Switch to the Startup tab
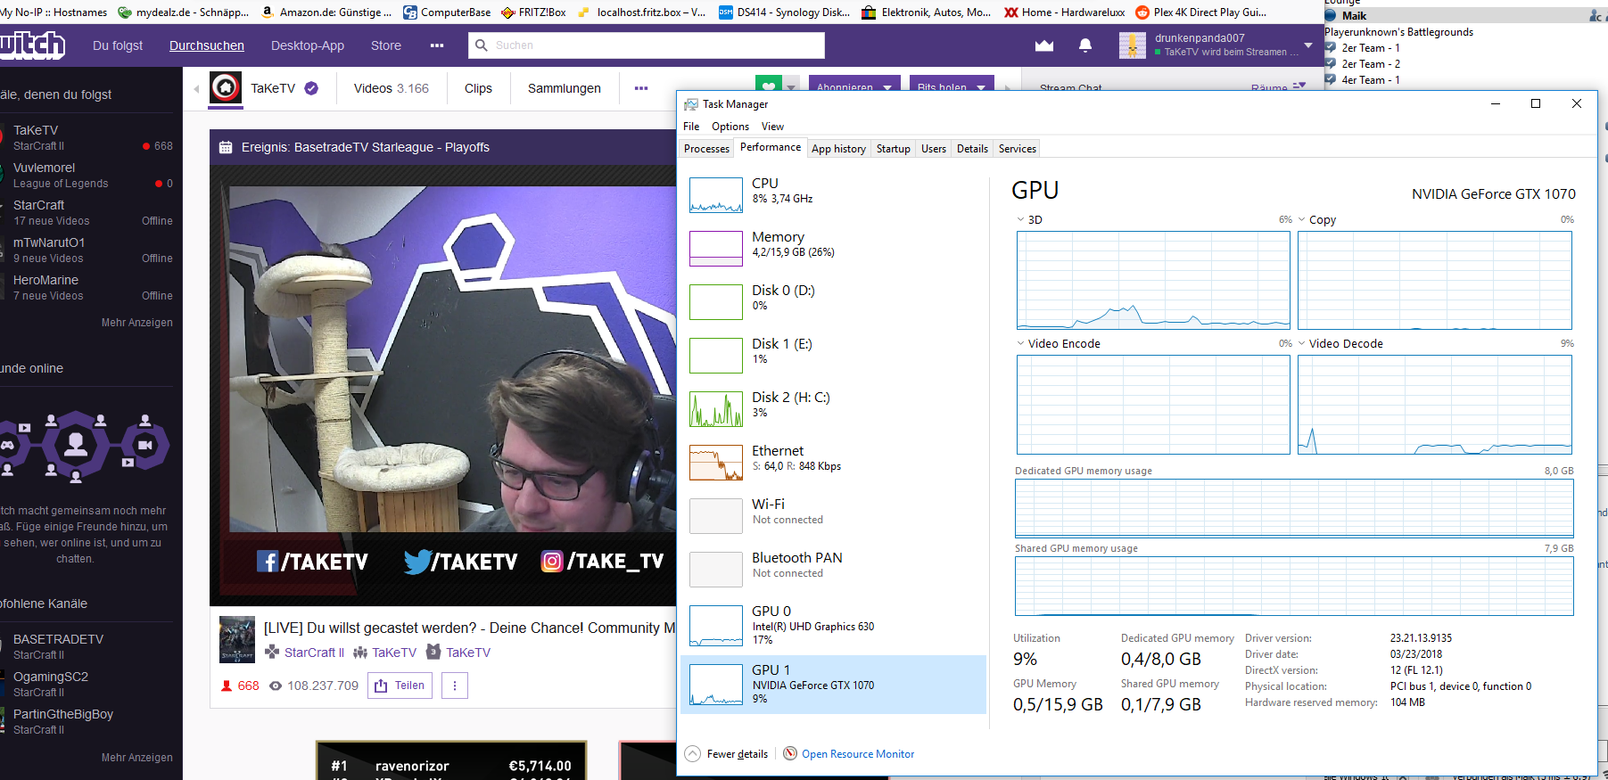1608x780 pixels. tap(893, 149)
